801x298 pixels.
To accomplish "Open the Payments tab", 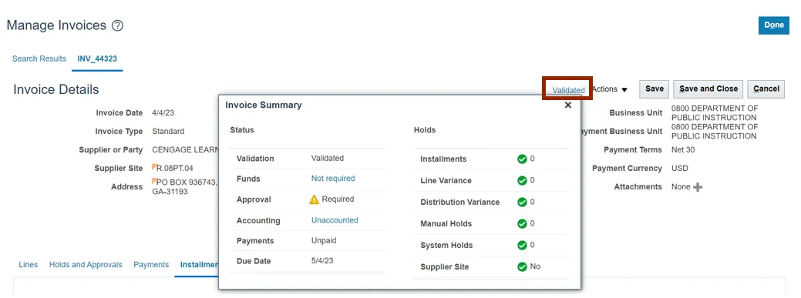I will click(x=151, y=265).
